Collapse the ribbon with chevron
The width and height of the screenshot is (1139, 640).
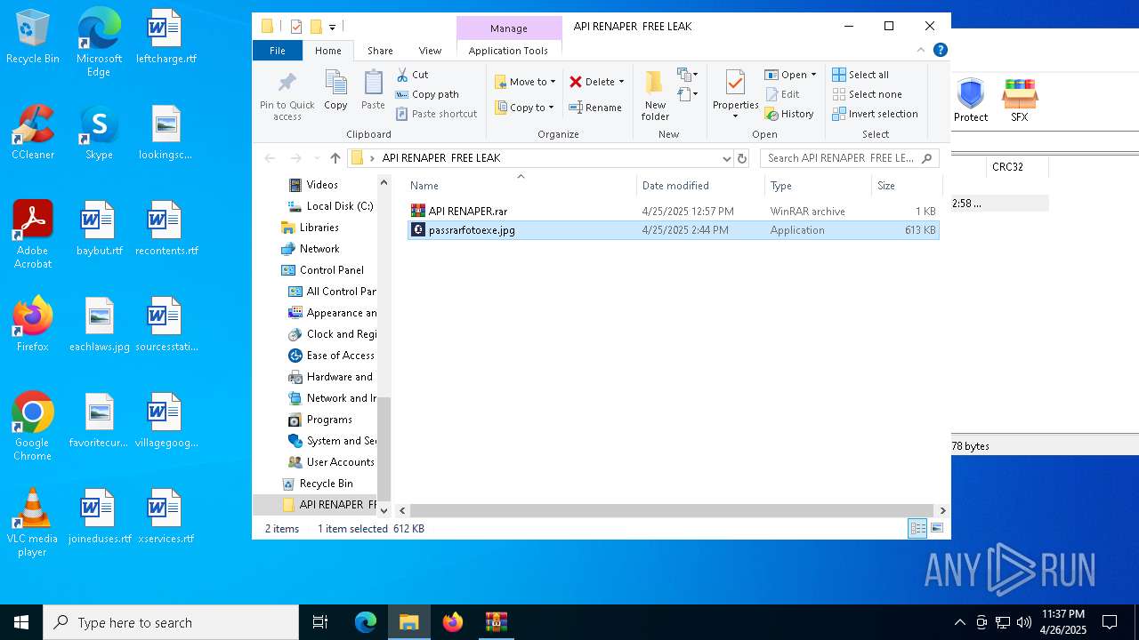[921, 50]
